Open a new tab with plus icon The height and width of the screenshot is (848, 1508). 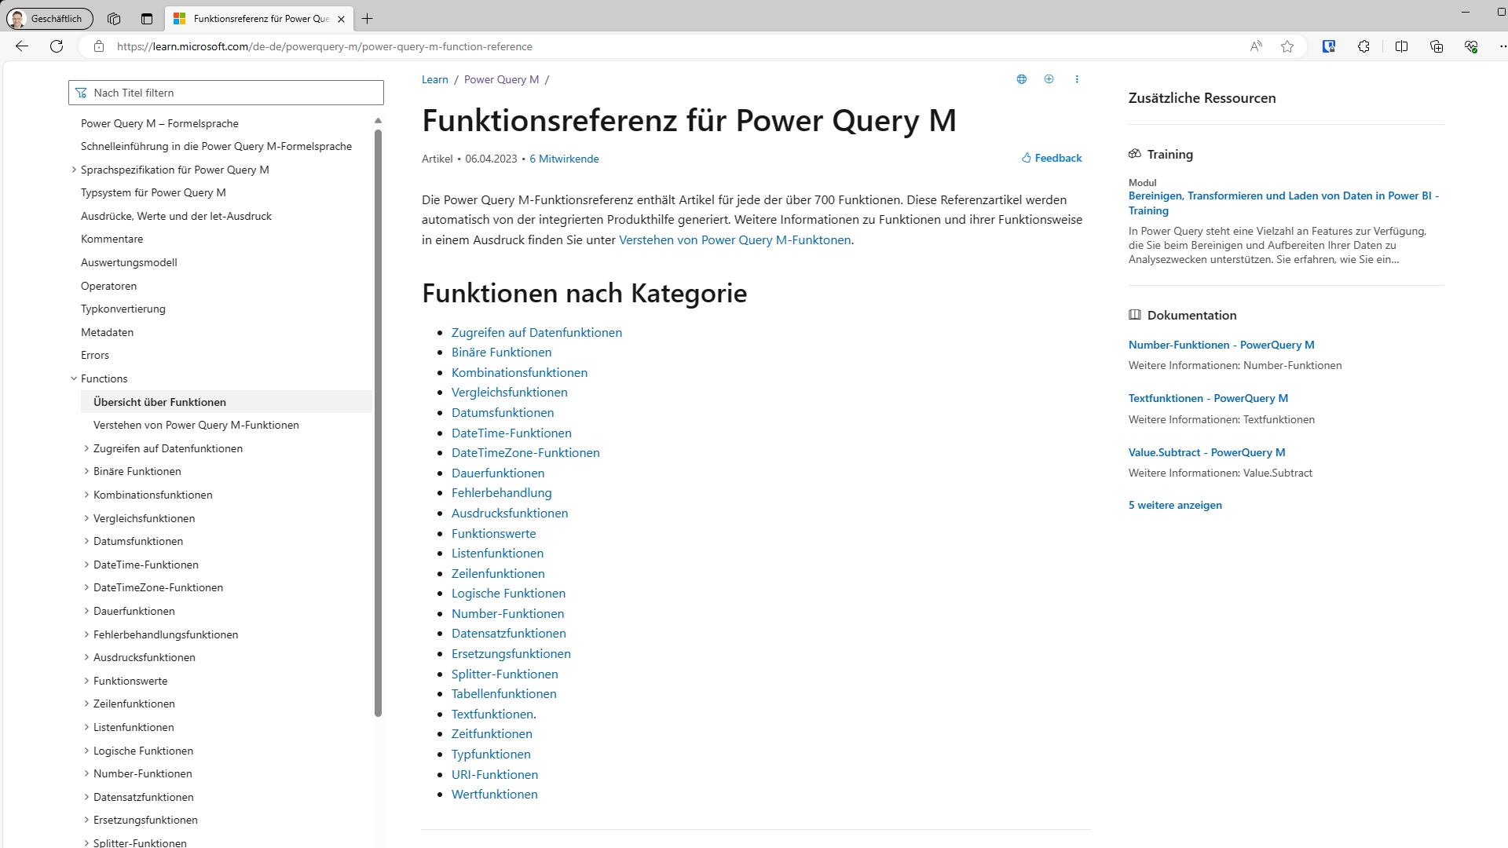[x=367, y=18]
